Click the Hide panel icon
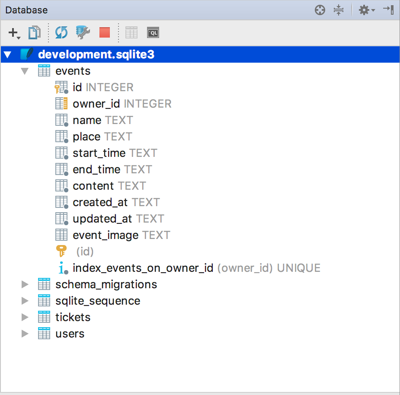400x395 pixels. [389, 10]
